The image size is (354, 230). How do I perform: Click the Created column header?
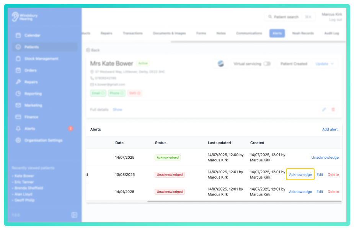(257, 143)
